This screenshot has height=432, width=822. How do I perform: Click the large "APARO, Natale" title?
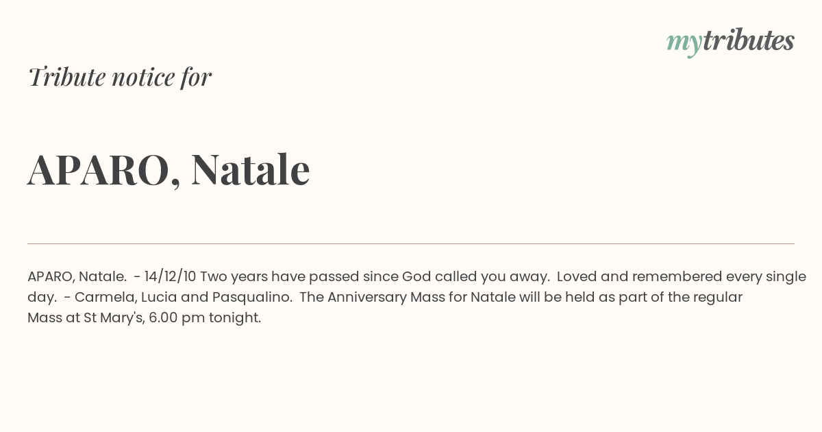tap(169, 169)
